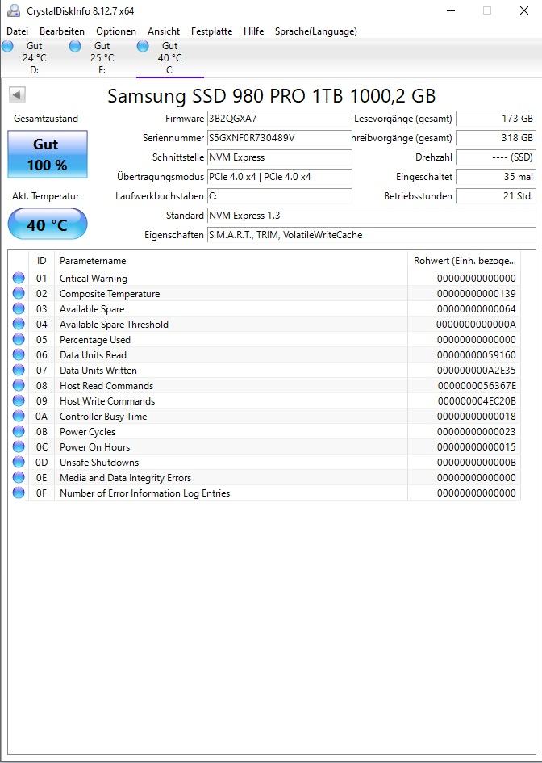Image resolution: width=542 pixels, height=763 pixels.
Task: Select status orb for drive E:
Action: [x=75, y=46]
